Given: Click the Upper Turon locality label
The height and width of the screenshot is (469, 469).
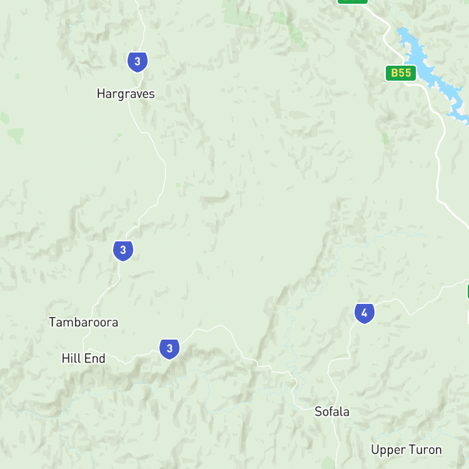Looking at the screenshot, I should tap(406, 450).
